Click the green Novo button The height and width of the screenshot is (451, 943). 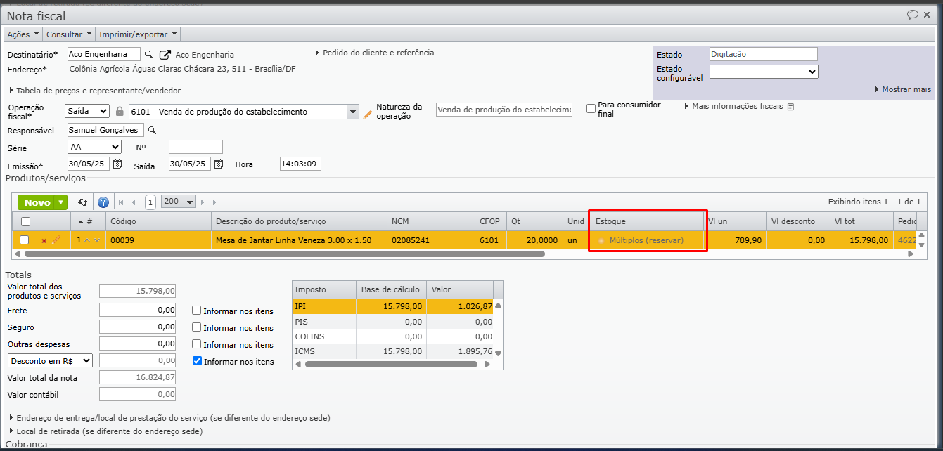[38, 202]
